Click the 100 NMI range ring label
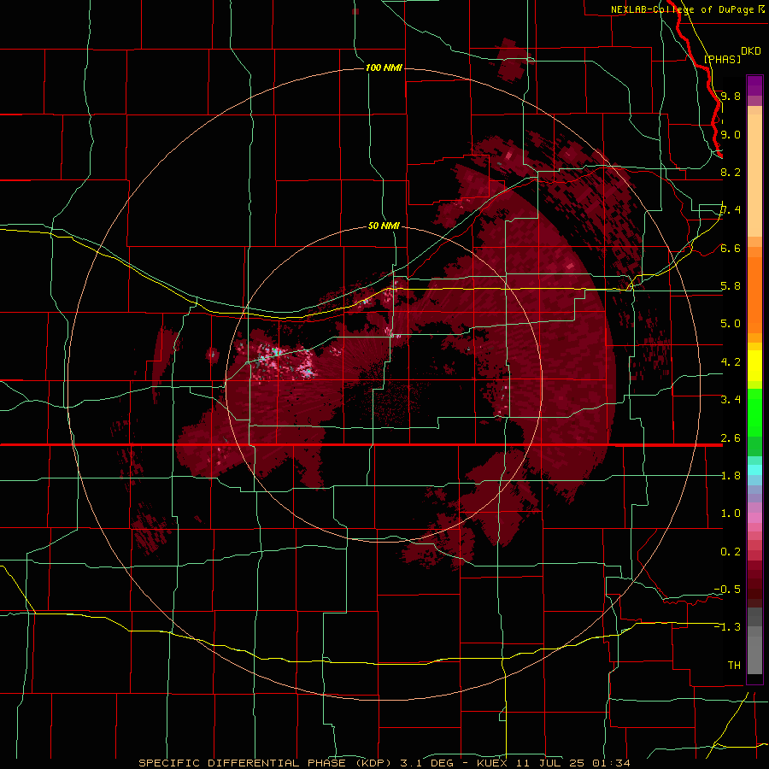The height and width of the screenshot is (769, 769). (x=384, y=68)
